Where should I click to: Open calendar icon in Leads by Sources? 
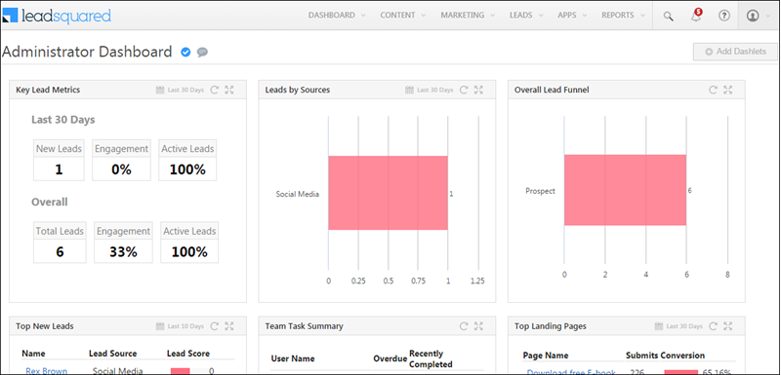coord(409,90)
